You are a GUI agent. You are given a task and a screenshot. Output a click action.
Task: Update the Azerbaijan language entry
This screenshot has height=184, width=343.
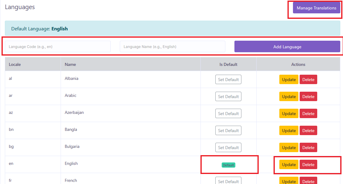pos(289,114)
